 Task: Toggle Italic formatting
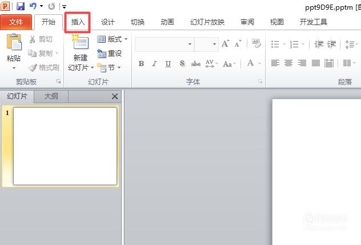[x=154, y=64]
